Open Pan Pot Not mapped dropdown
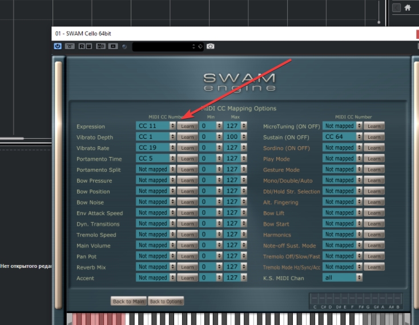 [156, 256]
